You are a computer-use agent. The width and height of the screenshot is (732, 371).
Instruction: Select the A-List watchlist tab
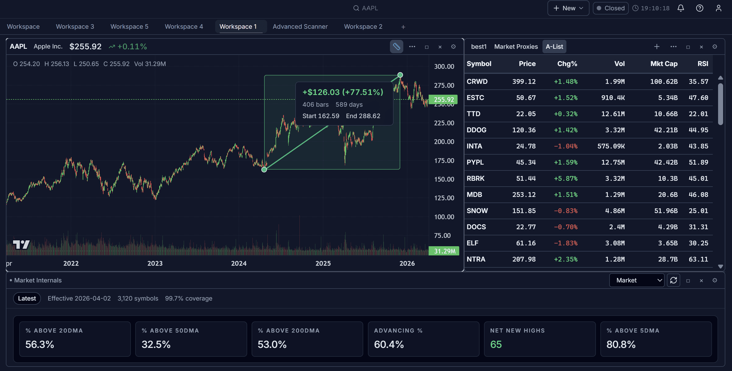(554, 46)
